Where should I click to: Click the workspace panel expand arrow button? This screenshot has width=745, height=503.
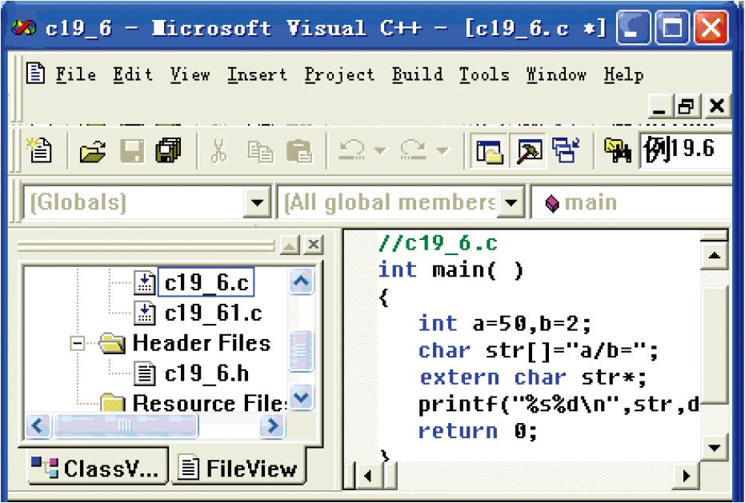(x=290, y=245)
